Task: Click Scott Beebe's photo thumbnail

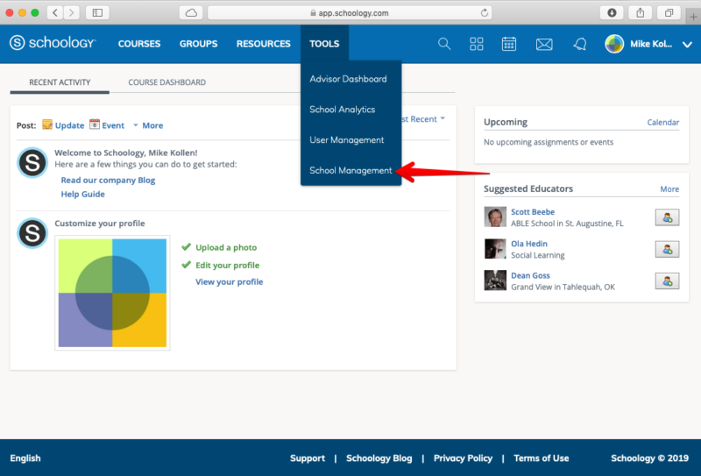Action: tap(495, 217)
